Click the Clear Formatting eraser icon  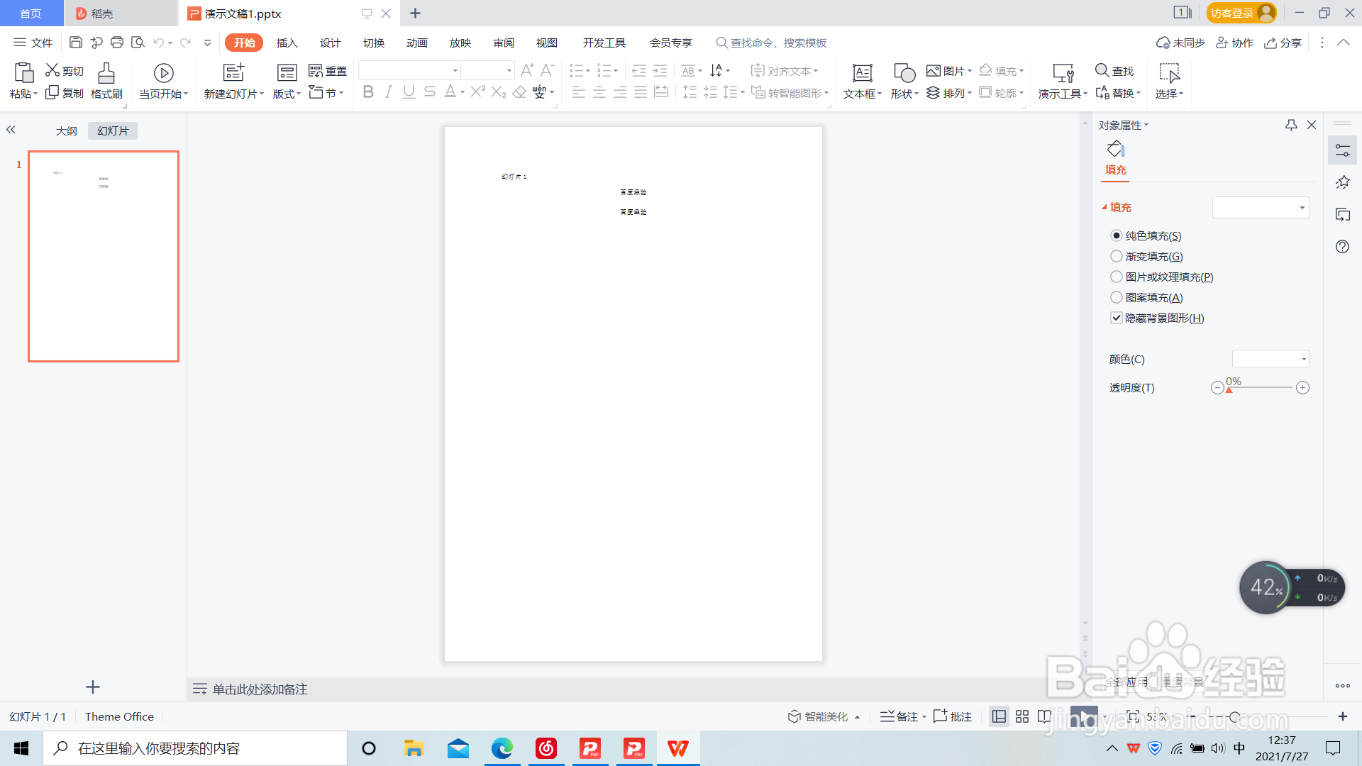[519, 91]
